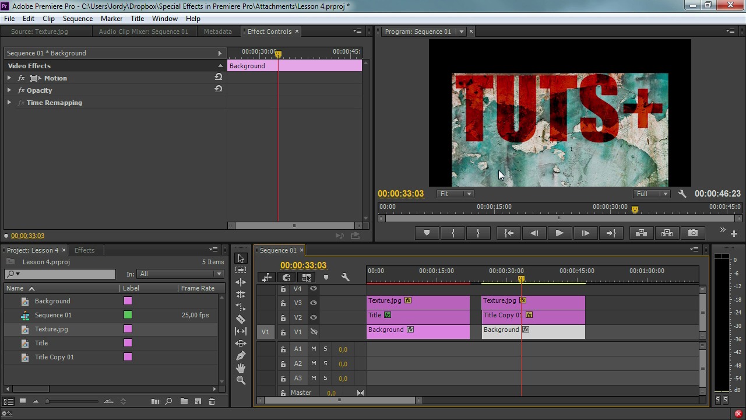Click the Texture.jpg label color swatch
This screenshot has height=420, width=746.
128,329
